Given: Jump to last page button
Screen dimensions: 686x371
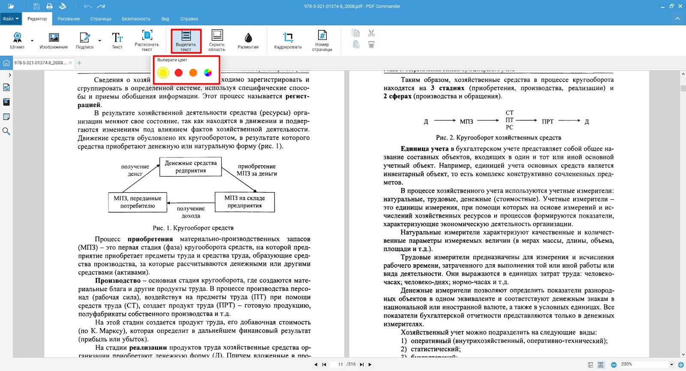Looking at the screenshot, I should click(x=361, y=365).
